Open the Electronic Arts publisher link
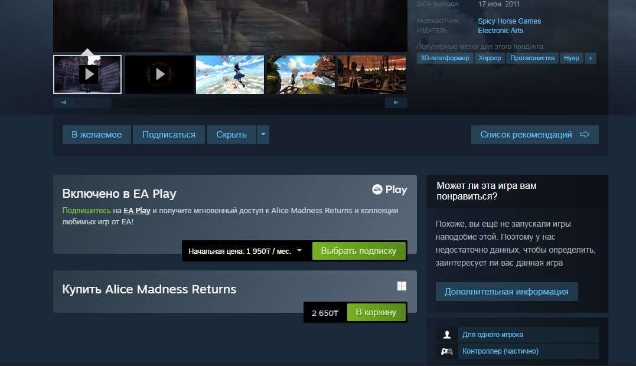 pyautogui.click(x=500, y=30)
